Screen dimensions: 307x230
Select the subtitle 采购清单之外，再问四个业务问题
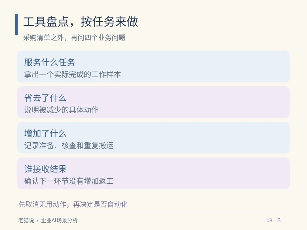click(74, 37)
